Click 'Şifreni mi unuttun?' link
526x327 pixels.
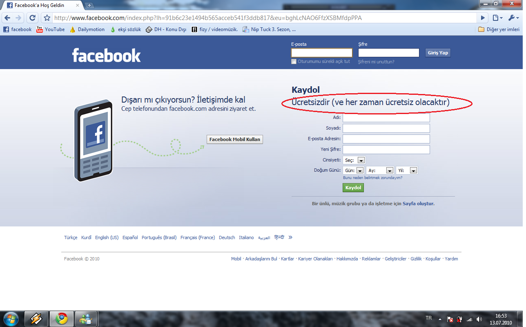[376, 62]
